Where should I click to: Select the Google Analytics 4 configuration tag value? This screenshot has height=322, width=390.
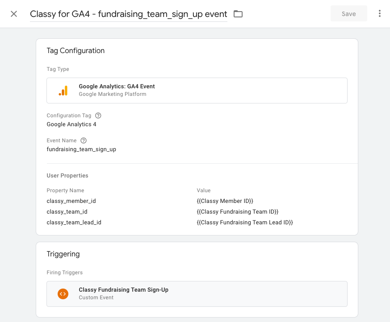point(71,124)
